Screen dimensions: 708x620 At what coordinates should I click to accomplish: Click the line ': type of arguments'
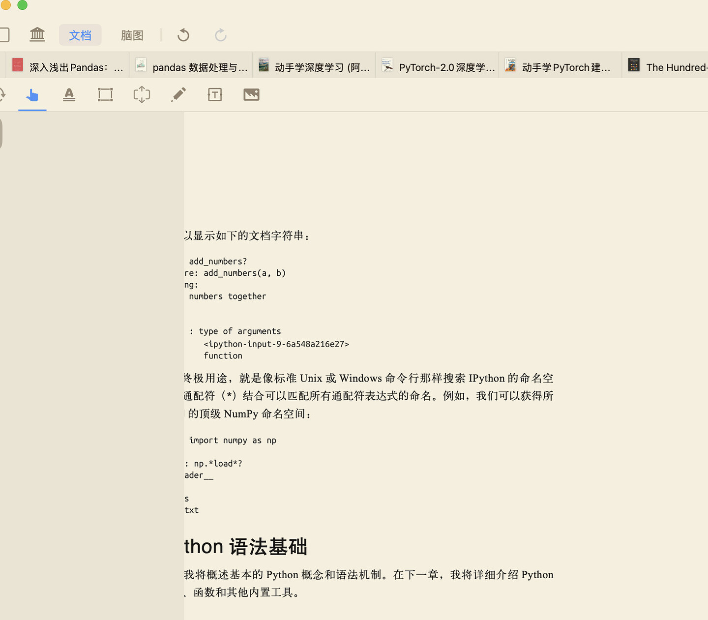[x=235, y=331]
